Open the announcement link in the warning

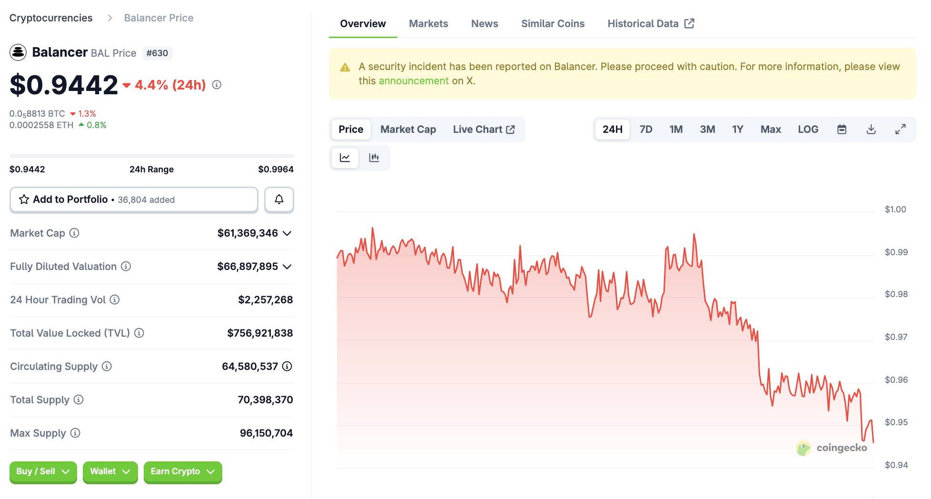413,81
